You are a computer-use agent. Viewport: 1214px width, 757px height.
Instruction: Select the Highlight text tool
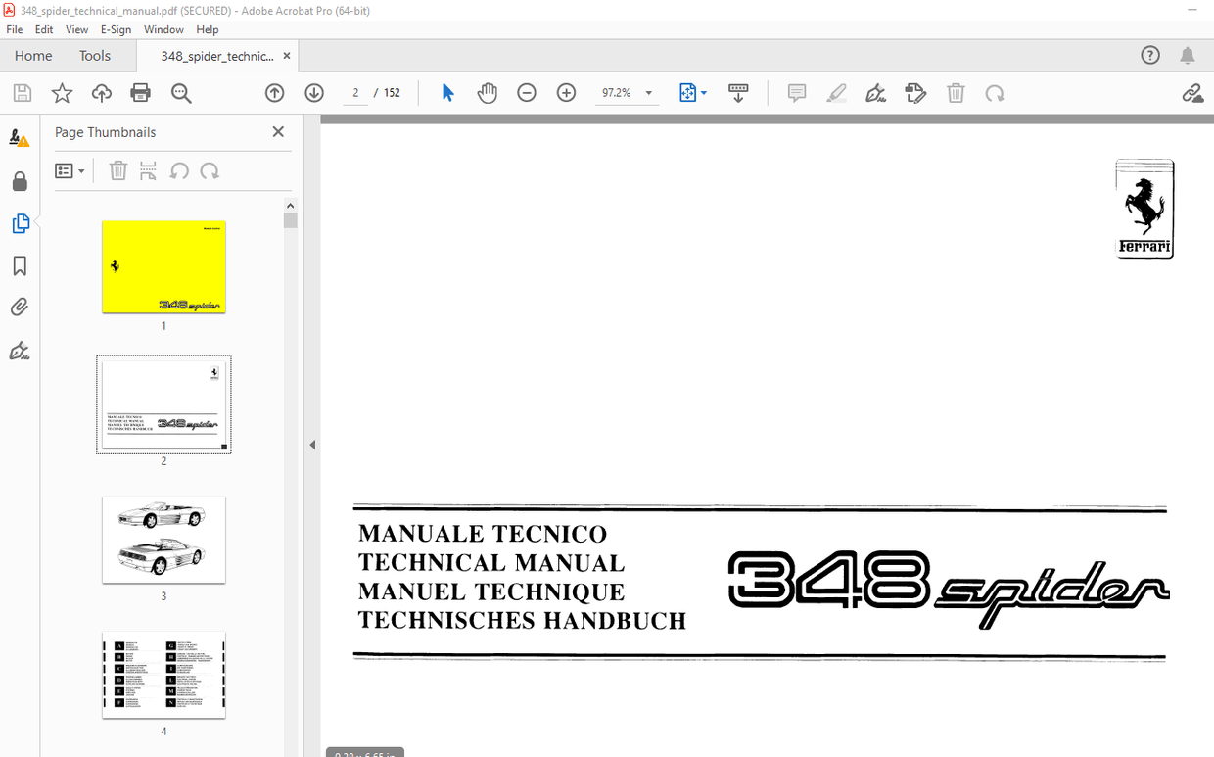coord(836,92)
